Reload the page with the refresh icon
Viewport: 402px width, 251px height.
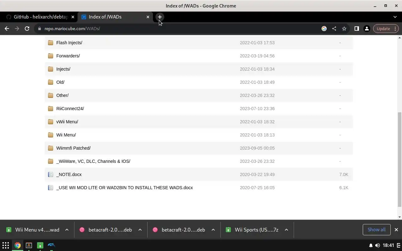point(27,29)
